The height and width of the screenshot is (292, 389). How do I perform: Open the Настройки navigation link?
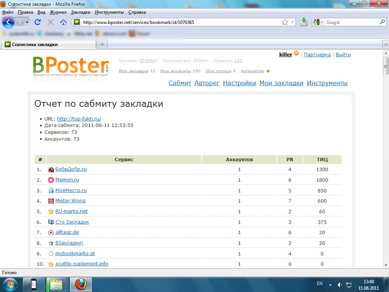click(239, 83)
